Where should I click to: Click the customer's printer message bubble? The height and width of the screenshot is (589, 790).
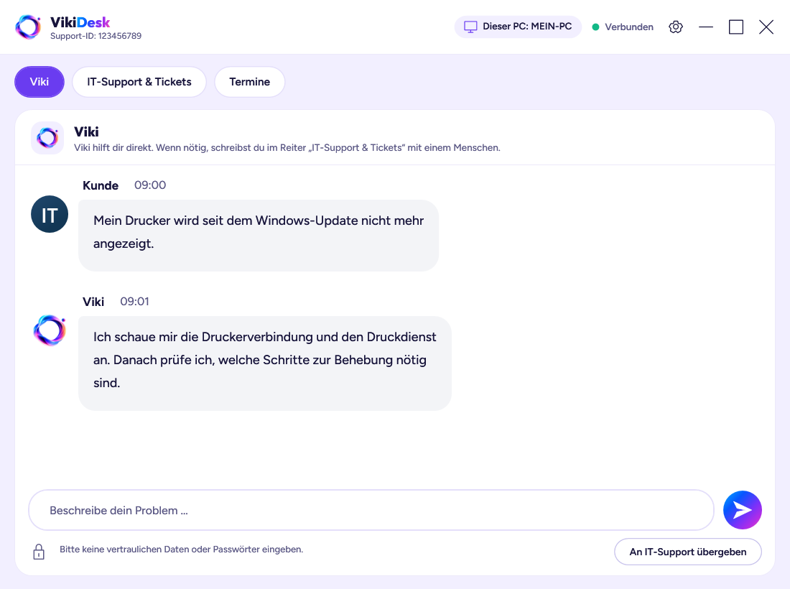point(259,236)
